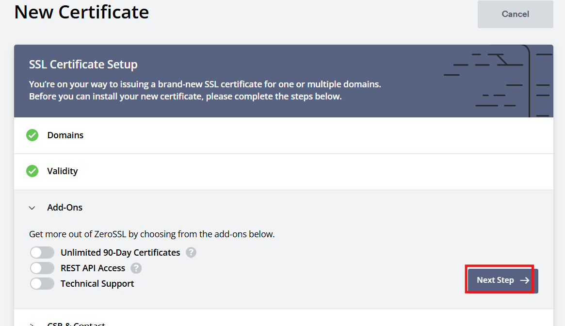Enable REST API Access toggle

(42, 268)
